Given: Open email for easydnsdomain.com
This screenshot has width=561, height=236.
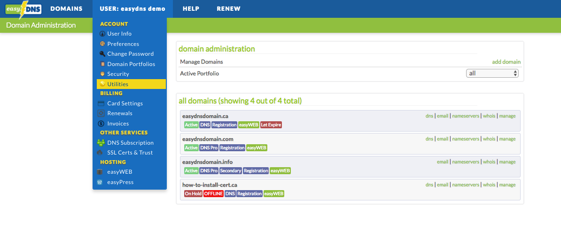Looking at the screenshot, I should (443, 139).
